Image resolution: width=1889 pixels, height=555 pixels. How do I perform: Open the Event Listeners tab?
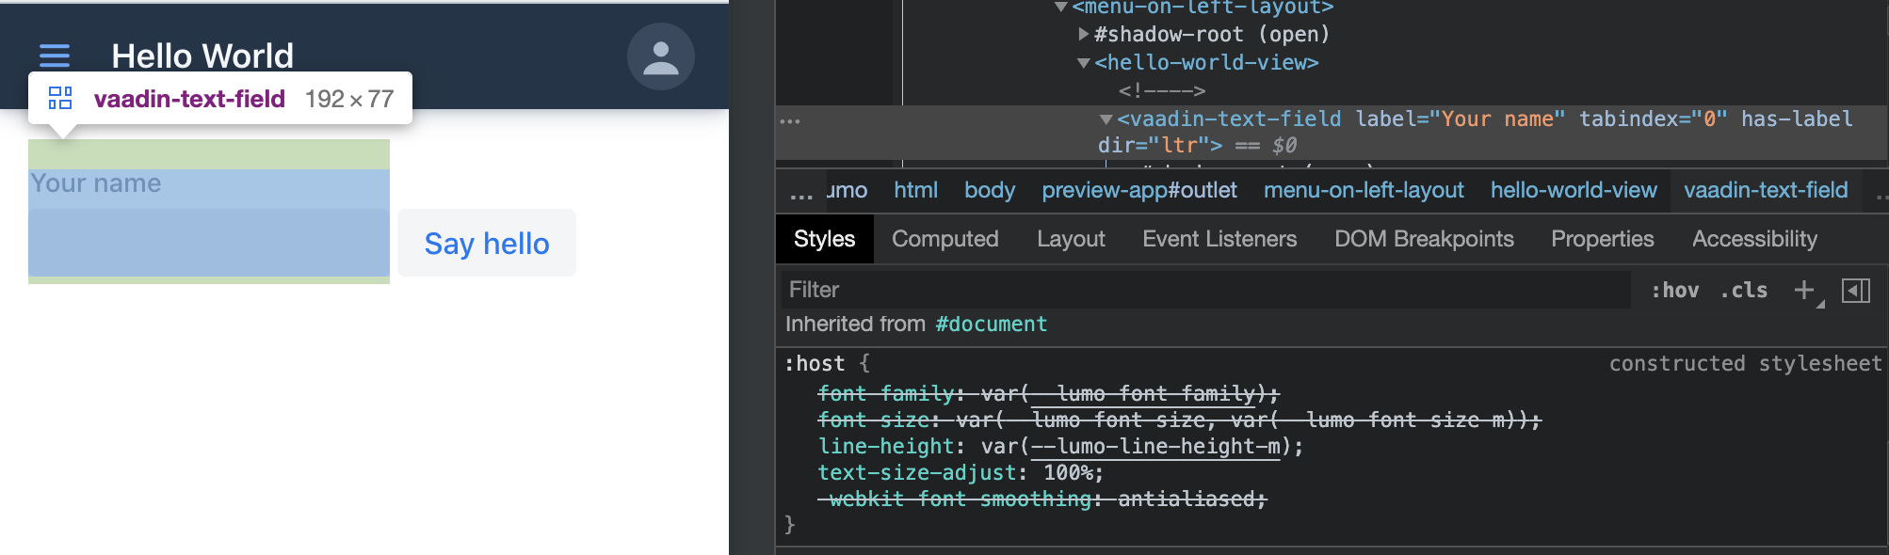point(1219,239)
